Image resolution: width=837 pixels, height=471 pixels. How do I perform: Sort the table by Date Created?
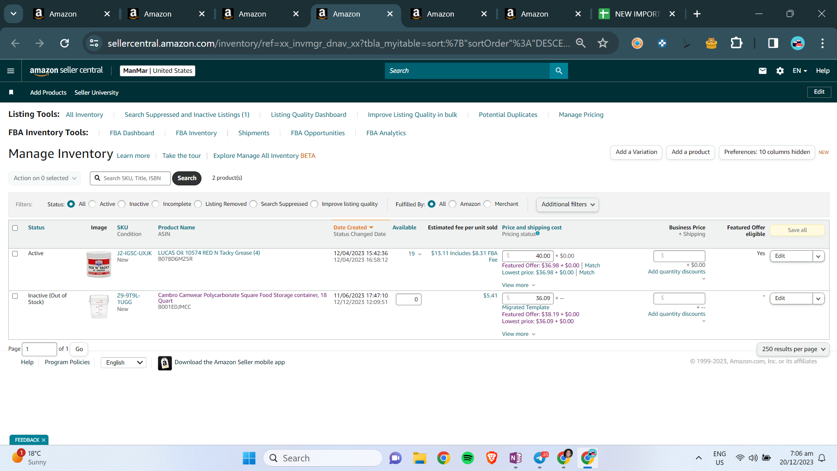[x=353, y=228]
